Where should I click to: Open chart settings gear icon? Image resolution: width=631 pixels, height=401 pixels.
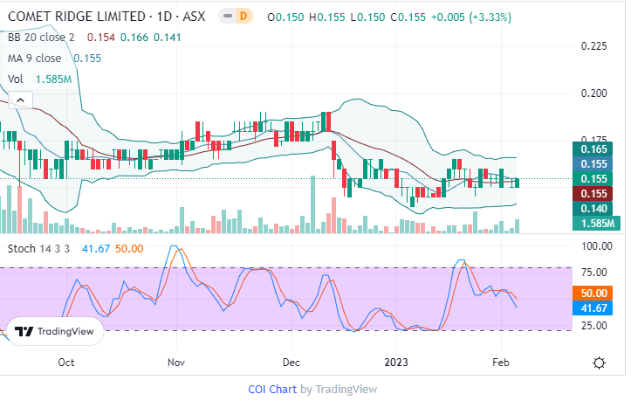click(600, 363)
